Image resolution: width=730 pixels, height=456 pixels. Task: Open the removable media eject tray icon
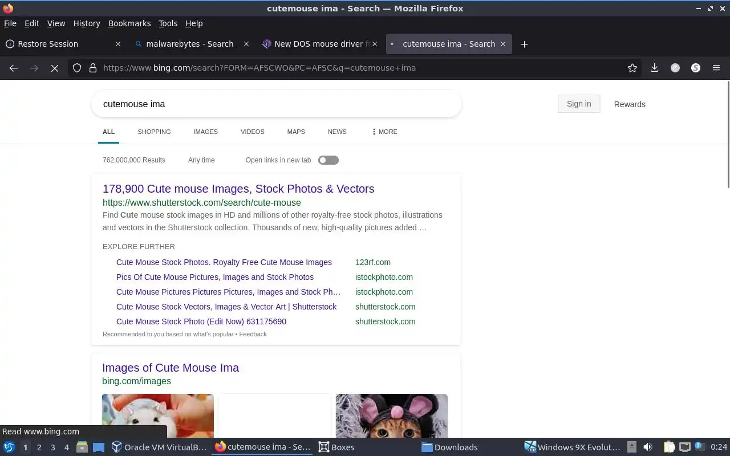coord(632,447)
